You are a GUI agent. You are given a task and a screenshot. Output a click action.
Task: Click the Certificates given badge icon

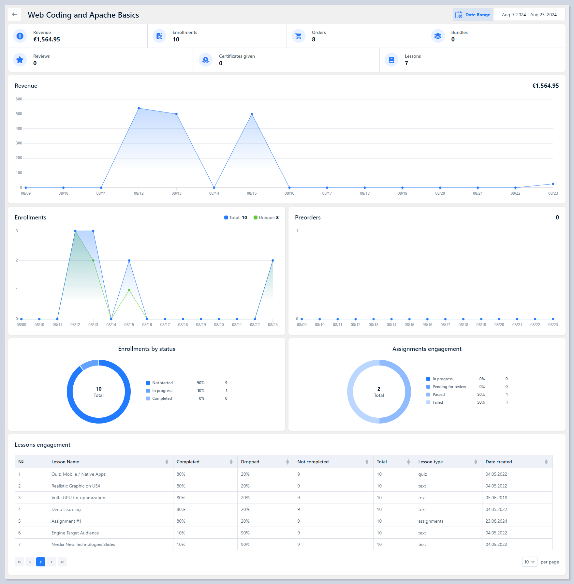coord(206,60)
